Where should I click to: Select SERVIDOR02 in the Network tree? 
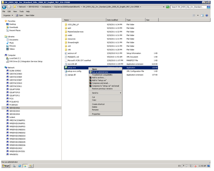[15, 108]
